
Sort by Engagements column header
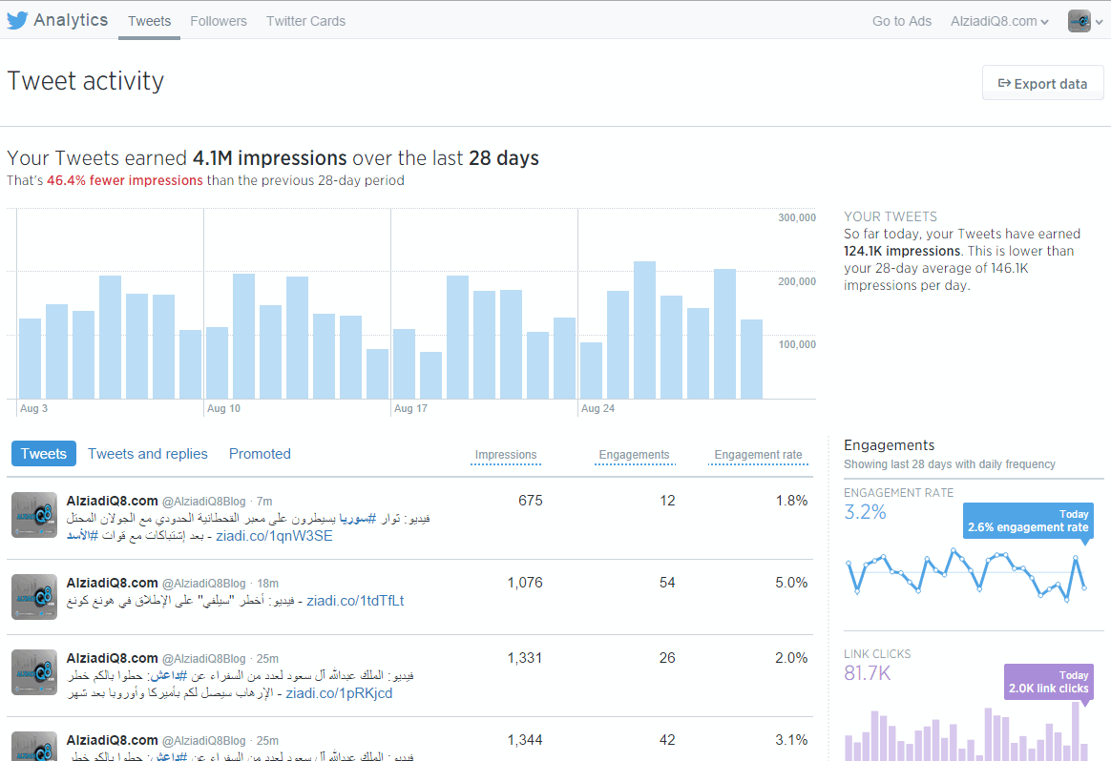pyautogui.click(x=634, y=455)
